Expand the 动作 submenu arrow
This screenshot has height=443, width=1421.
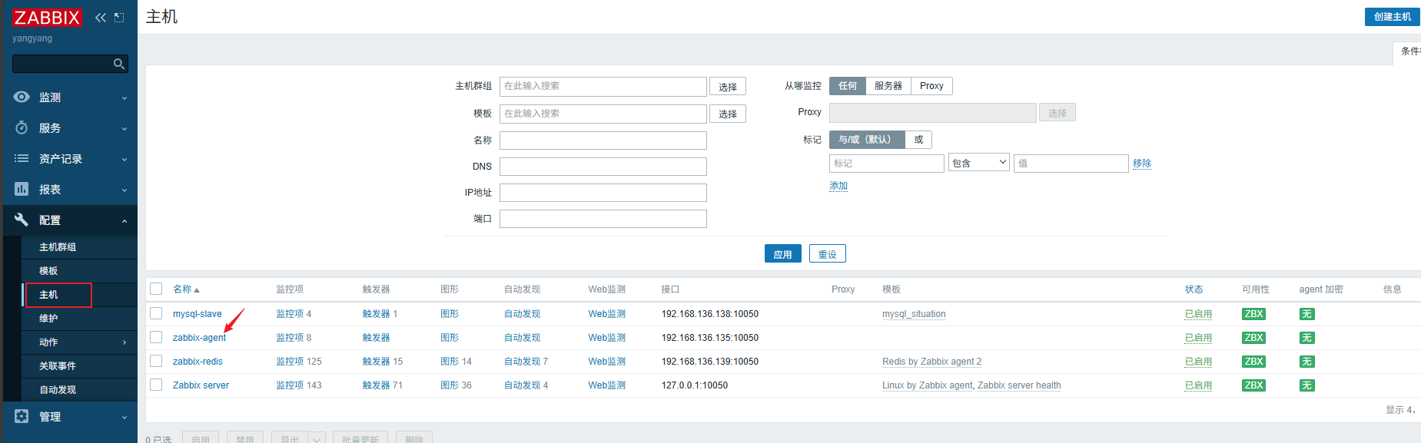click(x=125, y=342)
